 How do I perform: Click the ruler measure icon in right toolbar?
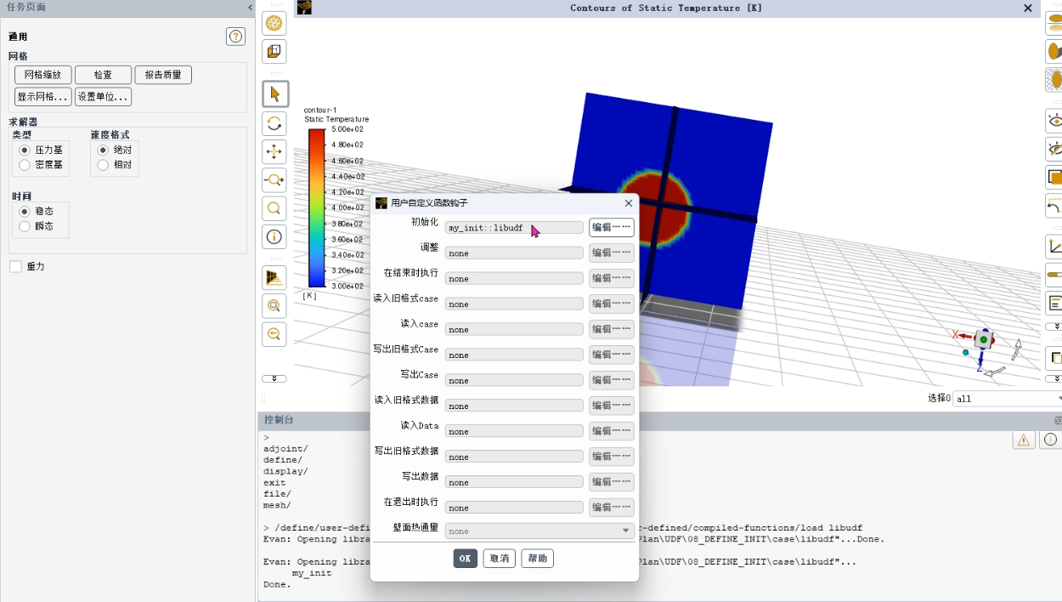(1054, 275)
